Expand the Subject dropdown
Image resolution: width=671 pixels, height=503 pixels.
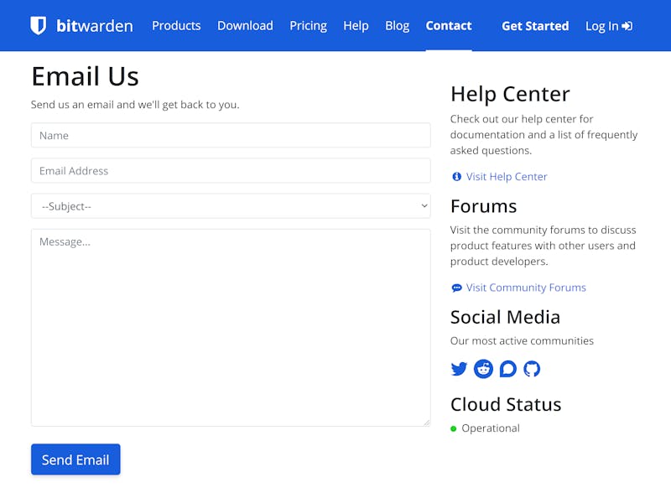click(x=231, y=206)
